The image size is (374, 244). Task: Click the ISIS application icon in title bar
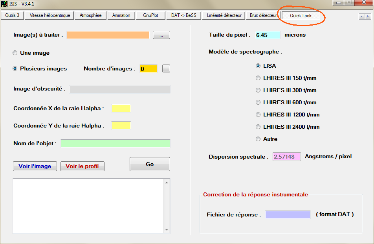[4, 4]
